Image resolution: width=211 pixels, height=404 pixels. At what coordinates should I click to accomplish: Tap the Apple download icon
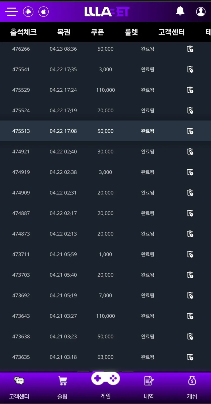[44, 12]
